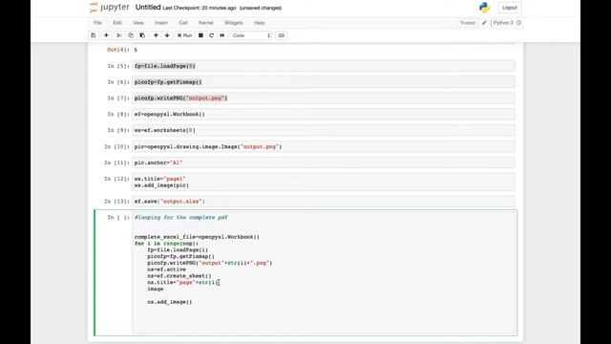The image size is (611, 344).
Task: Select cell In [7] picofp.writePNG
Action: pyautogui.click(x=323, y=97)
